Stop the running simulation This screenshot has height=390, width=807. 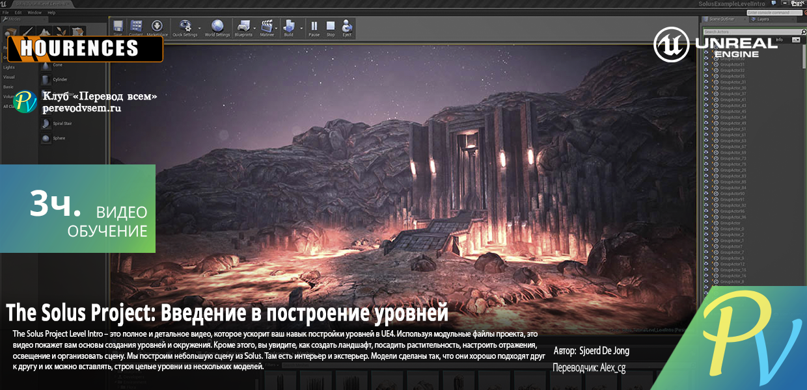pyautogui.click(x=331, y=27)
